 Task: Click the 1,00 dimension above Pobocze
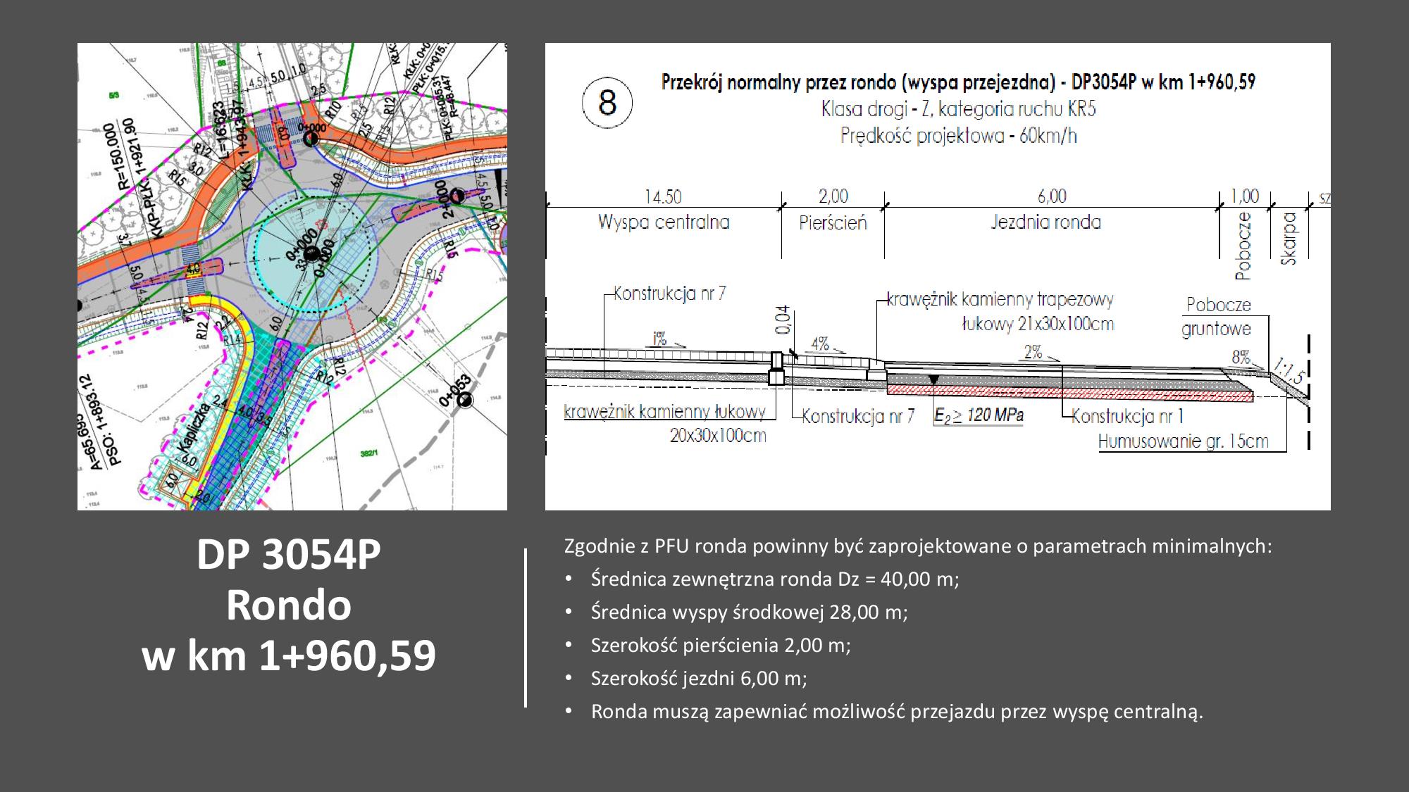point(1244,196)
